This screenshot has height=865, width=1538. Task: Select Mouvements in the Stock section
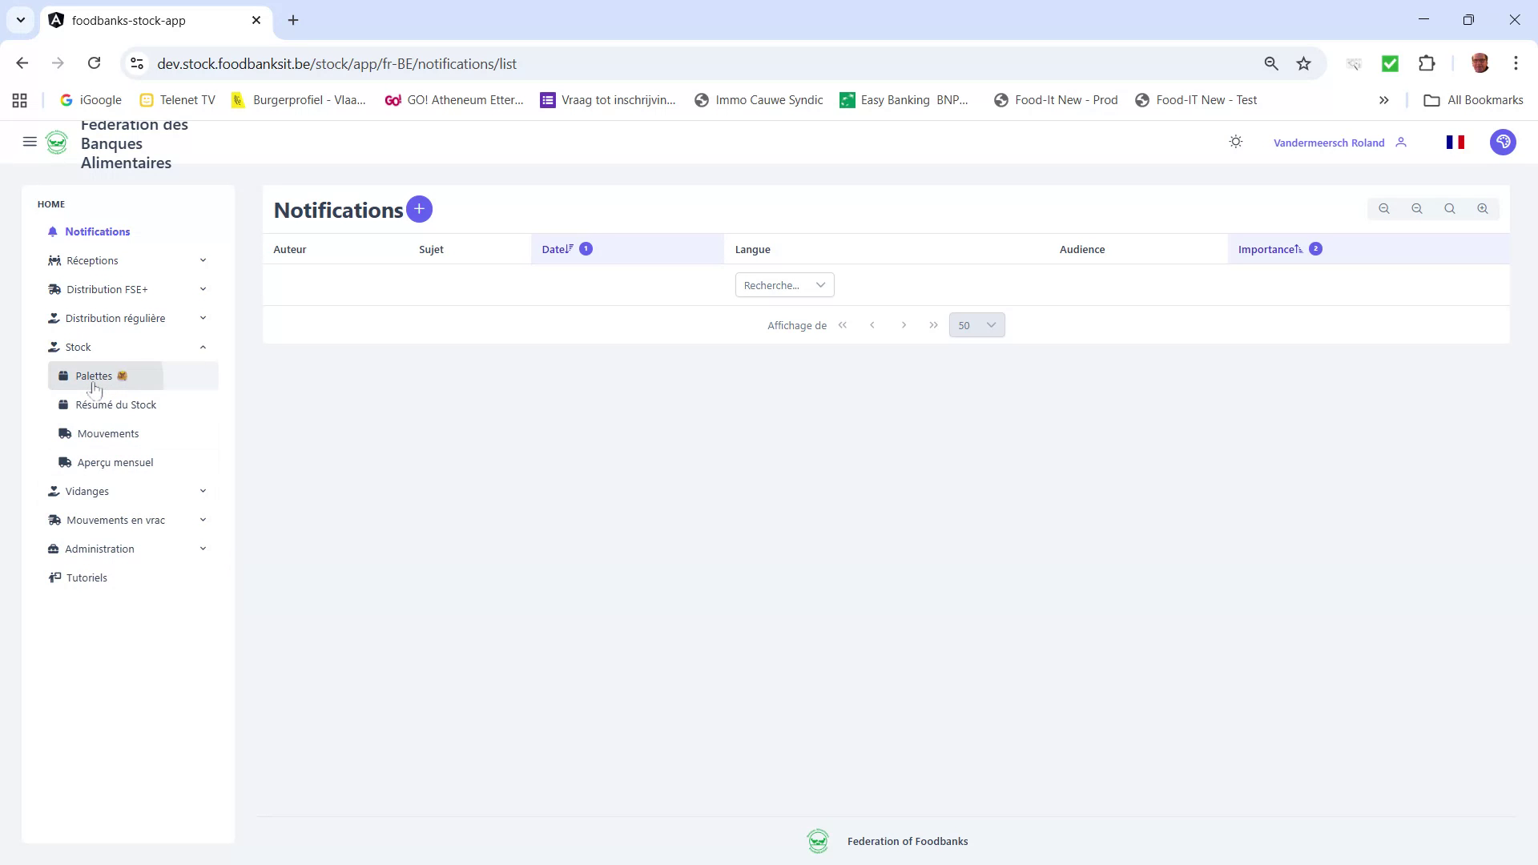point(107,433)
